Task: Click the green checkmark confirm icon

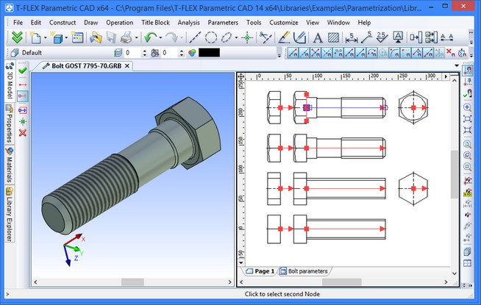Action: pos(23,71)
